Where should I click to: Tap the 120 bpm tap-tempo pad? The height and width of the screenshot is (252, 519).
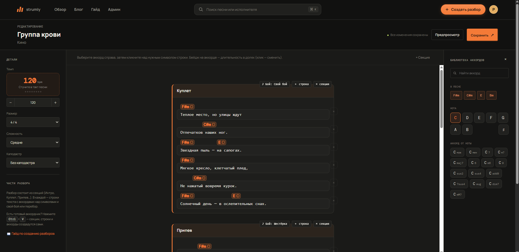[33, 84]
